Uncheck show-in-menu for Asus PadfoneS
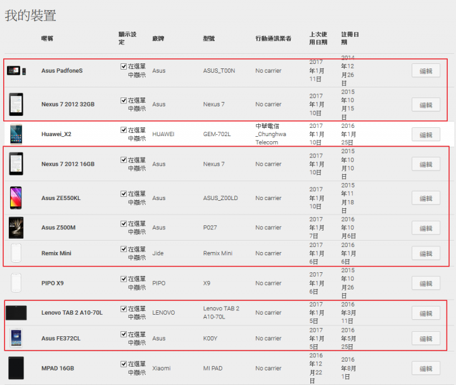Screen dimensions: 456x385 point(123,66)
